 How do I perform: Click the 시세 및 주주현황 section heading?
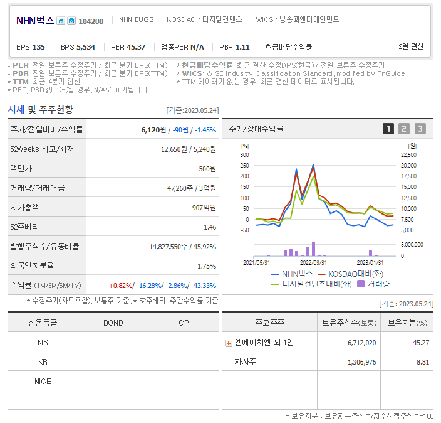coord(40,109)
